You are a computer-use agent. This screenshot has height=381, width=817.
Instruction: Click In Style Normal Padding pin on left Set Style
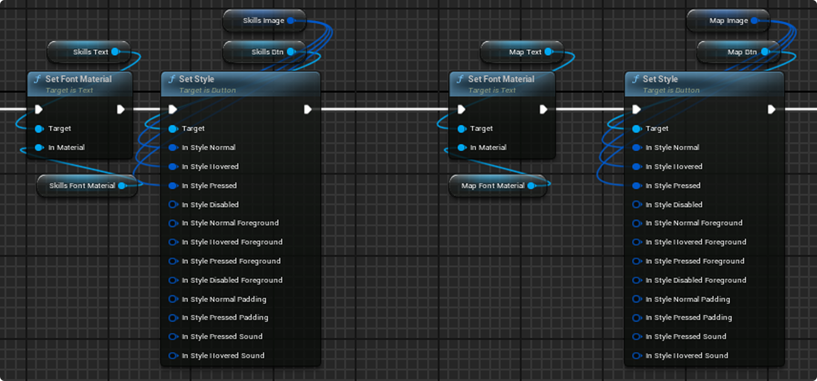pyautogui.click(x=173, y=299)
